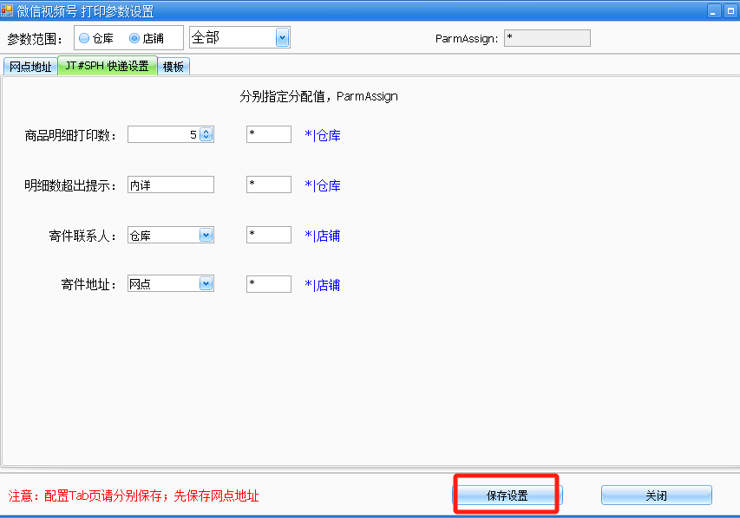Expand the 寄件联系人 dropdown

(206, 236)
